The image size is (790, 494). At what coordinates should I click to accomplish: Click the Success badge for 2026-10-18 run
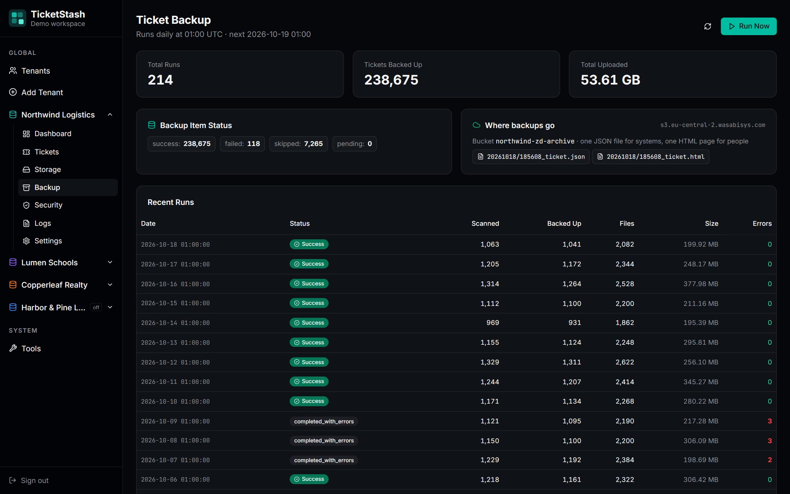click(x=309, y=244)
